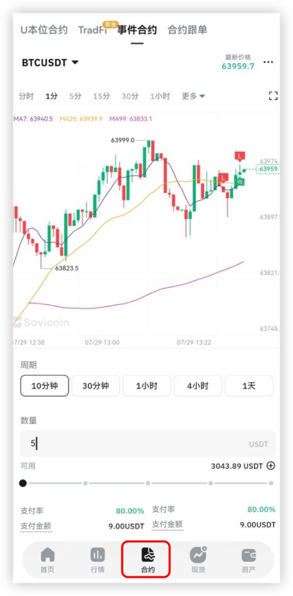
Task: Open the three-dot more options menu
Action: (268, 62)
